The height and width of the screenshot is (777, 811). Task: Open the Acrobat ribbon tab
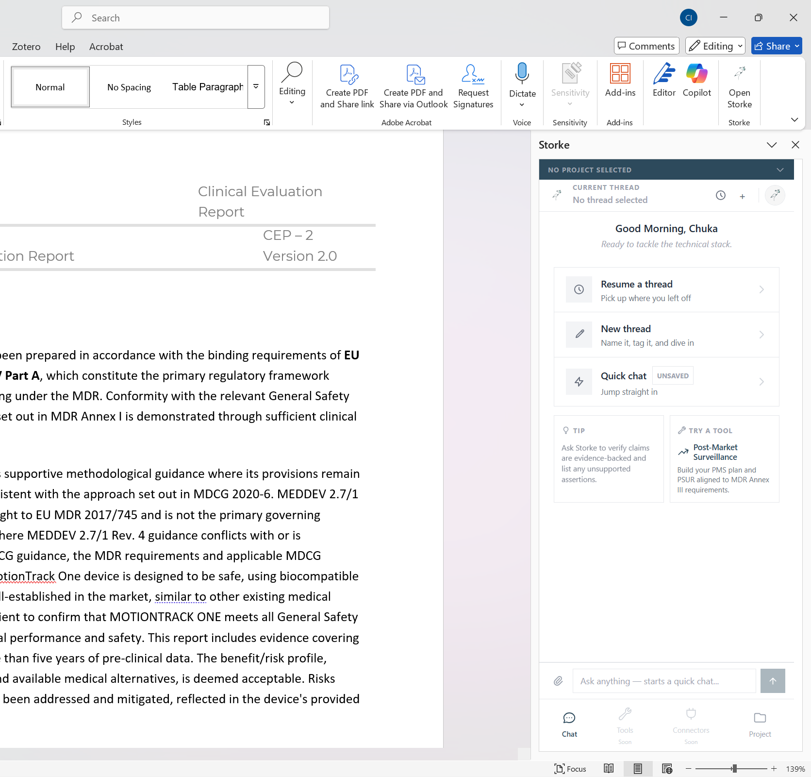[106, 47]
